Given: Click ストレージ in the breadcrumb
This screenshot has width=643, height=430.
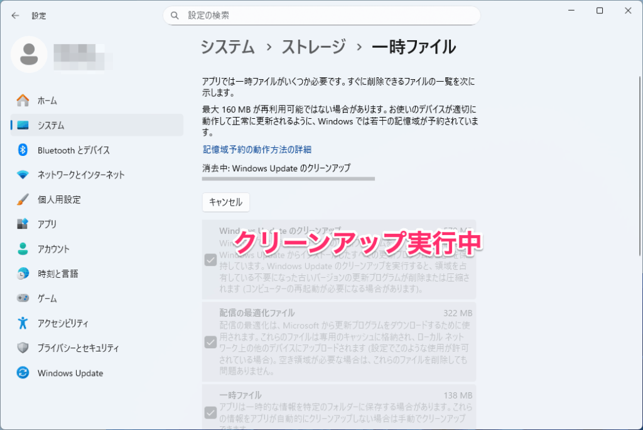Looking at the screenshot, I should pyautogui.click(x=314, y=47).
